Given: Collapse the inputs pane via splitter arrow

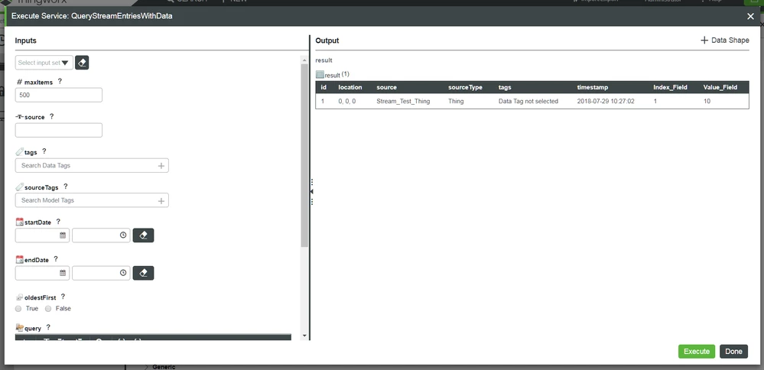Looking at the screenshot, I should pyautogui.click(x=311, y=192).
